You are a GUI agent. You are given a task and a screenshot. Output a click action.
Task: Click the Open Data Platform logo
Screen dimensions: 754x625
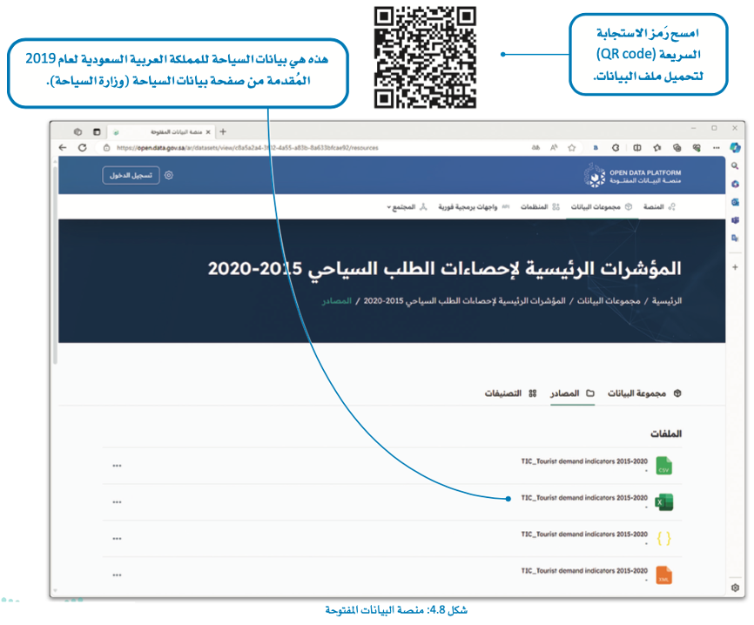point(633,176)
